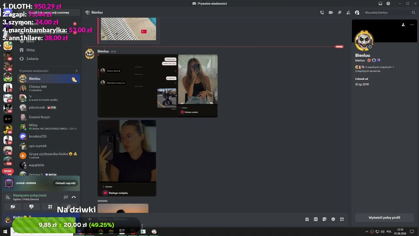Open Bienluu's large profile avatar
The width and height of the screenshot is (419, 236).
pos(364,41)
